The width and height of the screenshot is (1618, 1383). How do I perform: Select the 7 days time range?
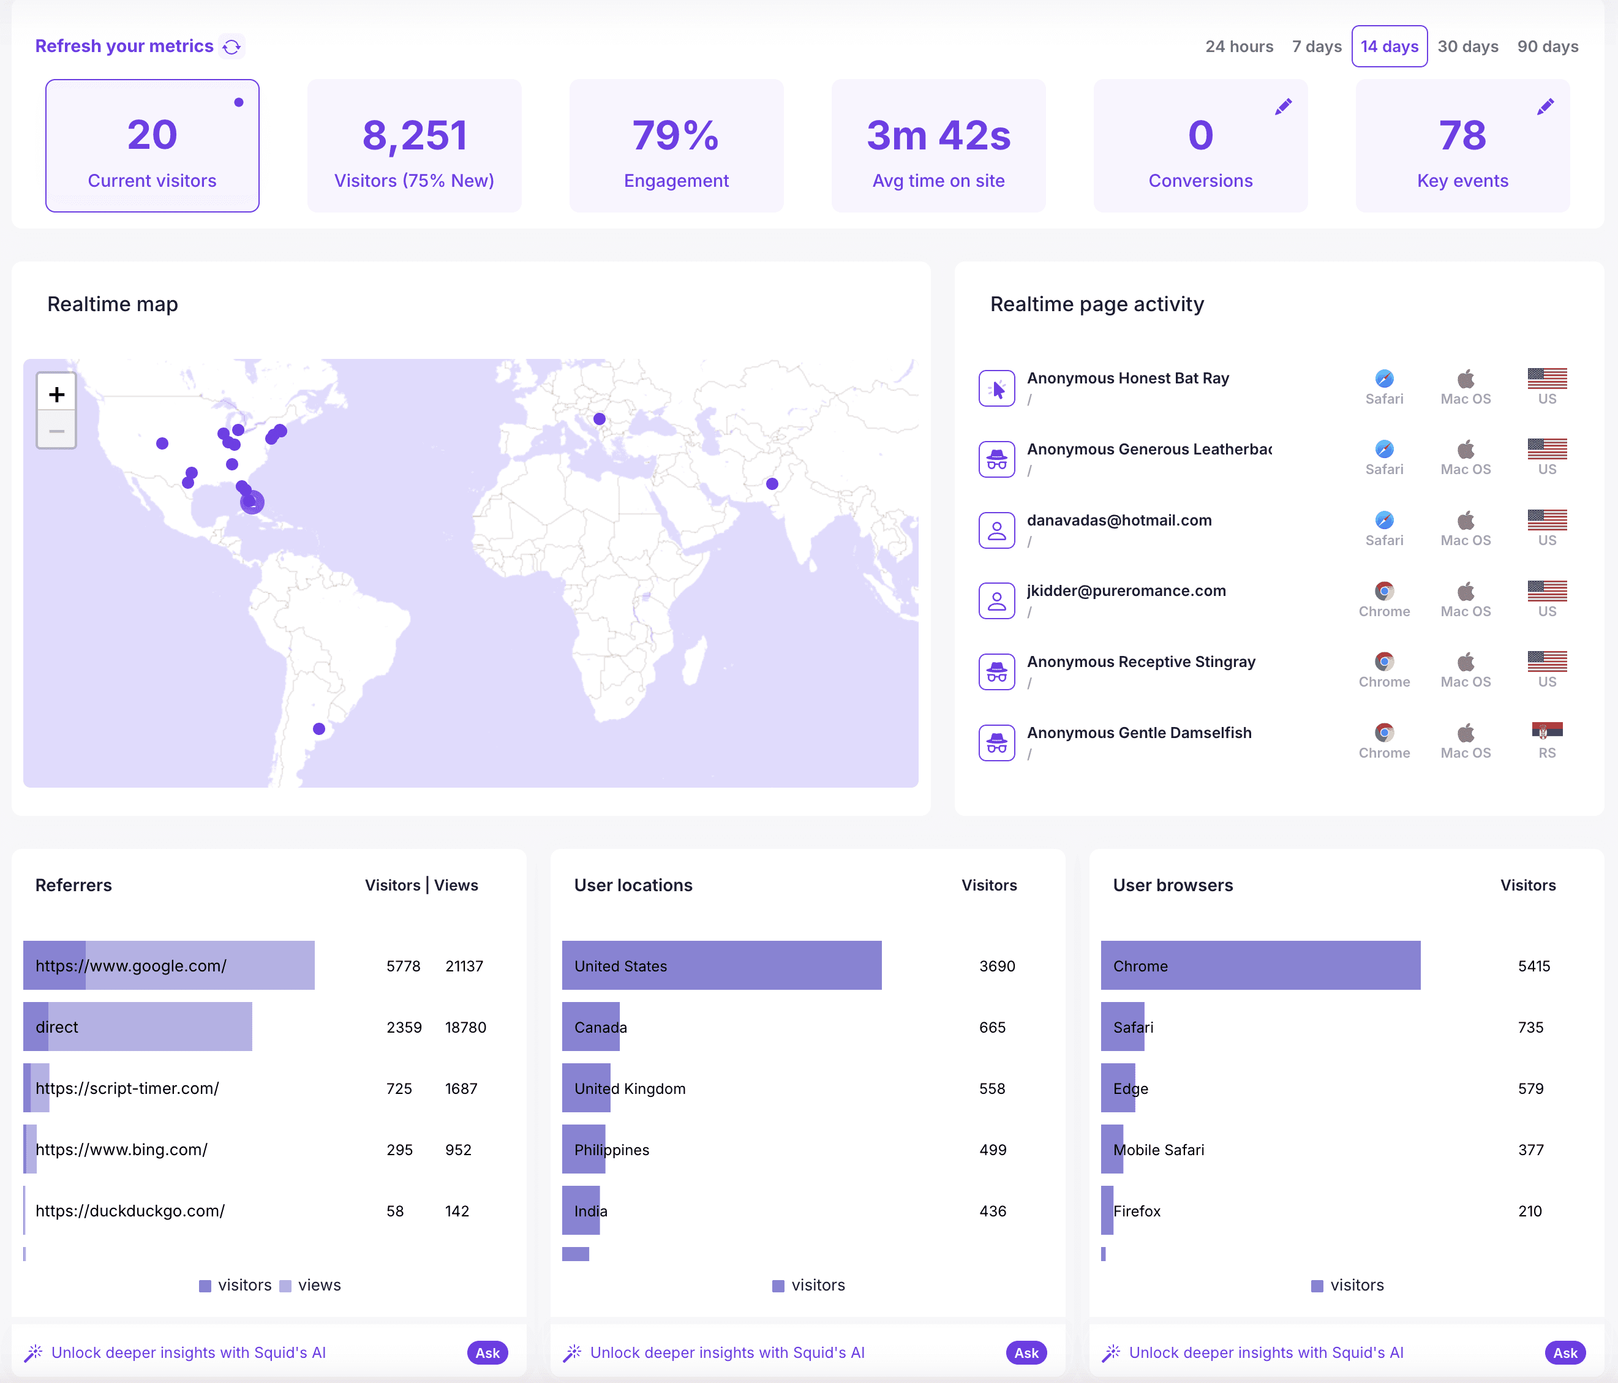coord(1317,46)
